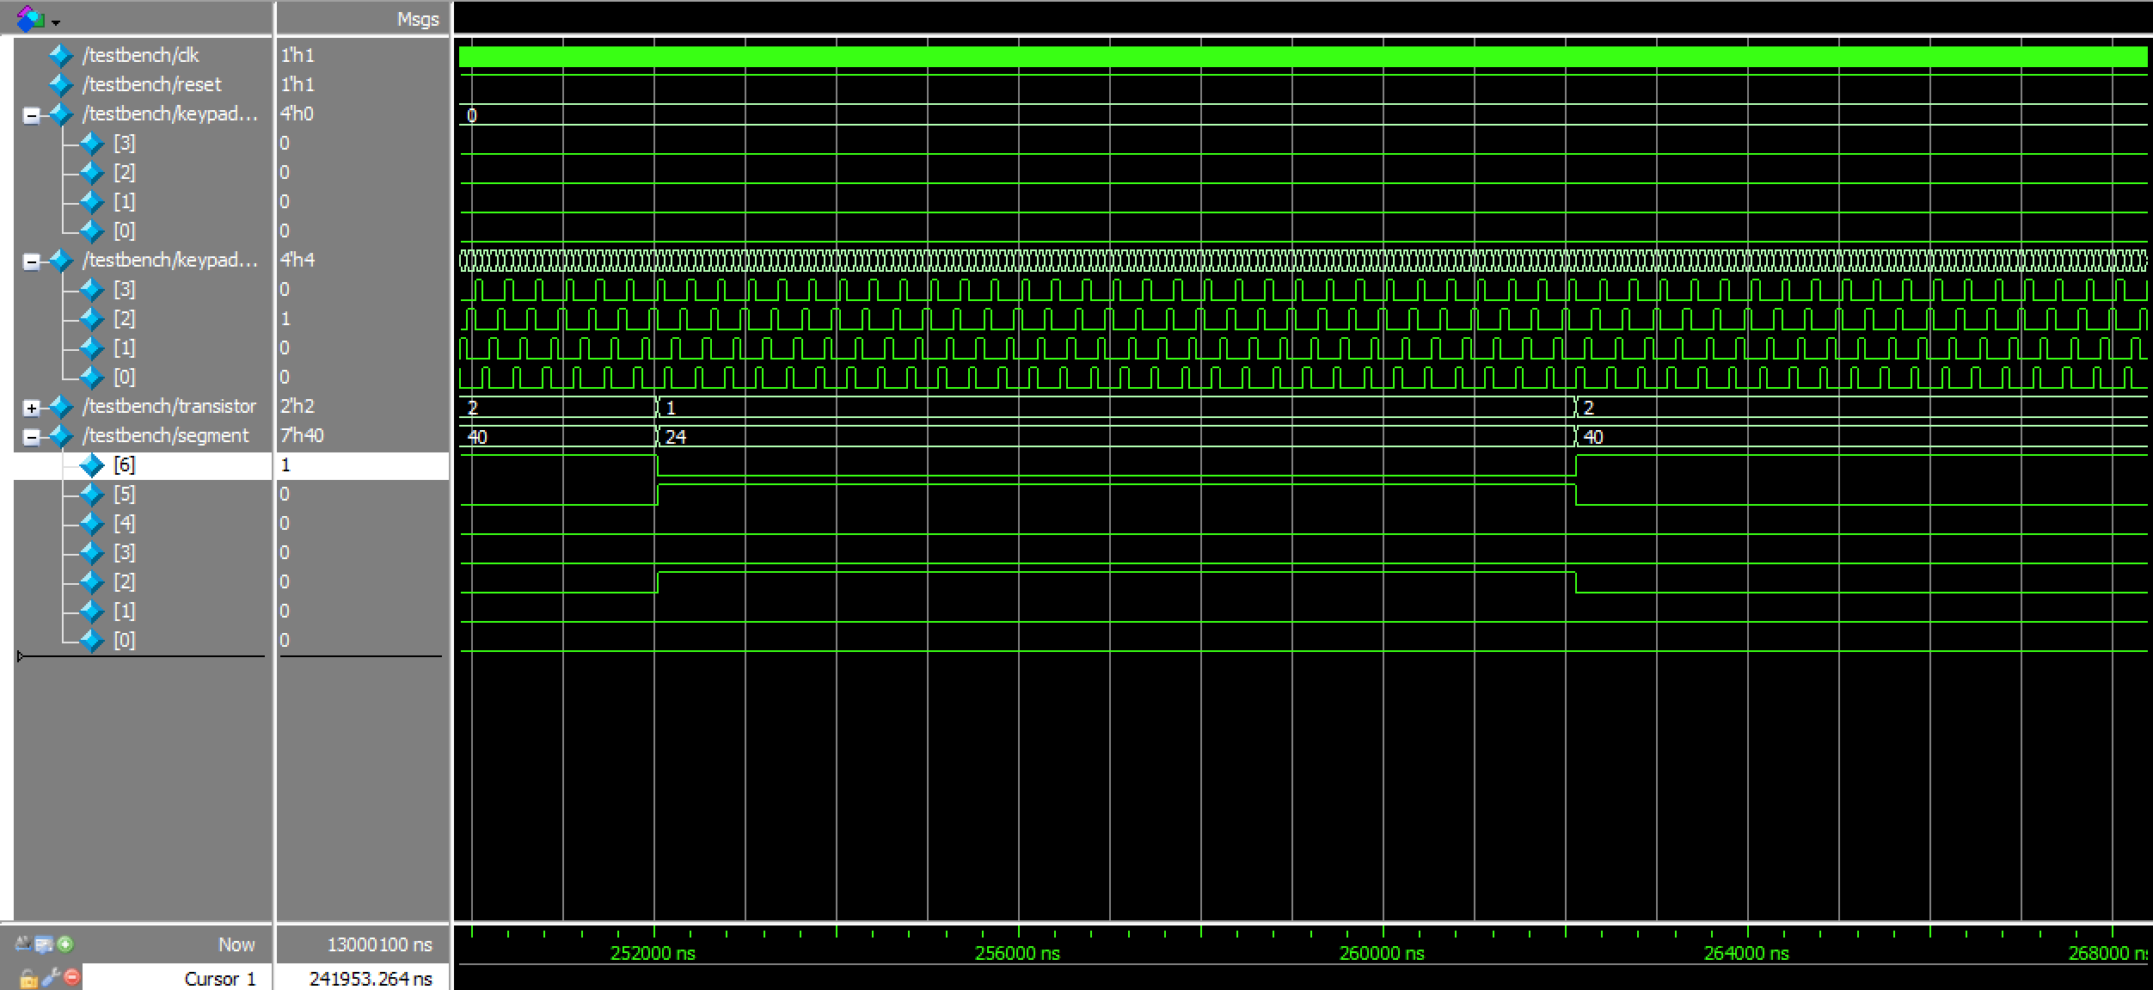Collapse the second /testbench/keypad bus at value 4'h4
The image size is (2153, 990).
click(x=32, y=261)
